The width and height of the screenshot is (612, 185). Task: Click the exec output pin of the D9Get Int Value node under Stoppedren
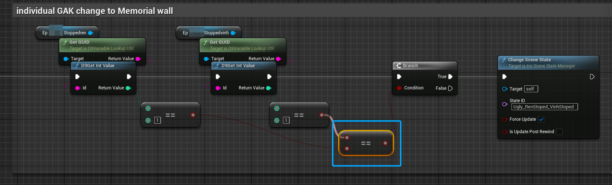(129, 77)
